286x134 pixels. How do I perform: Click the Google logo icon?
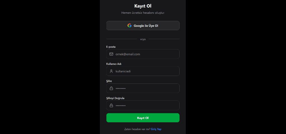click(x=130, y=25)
